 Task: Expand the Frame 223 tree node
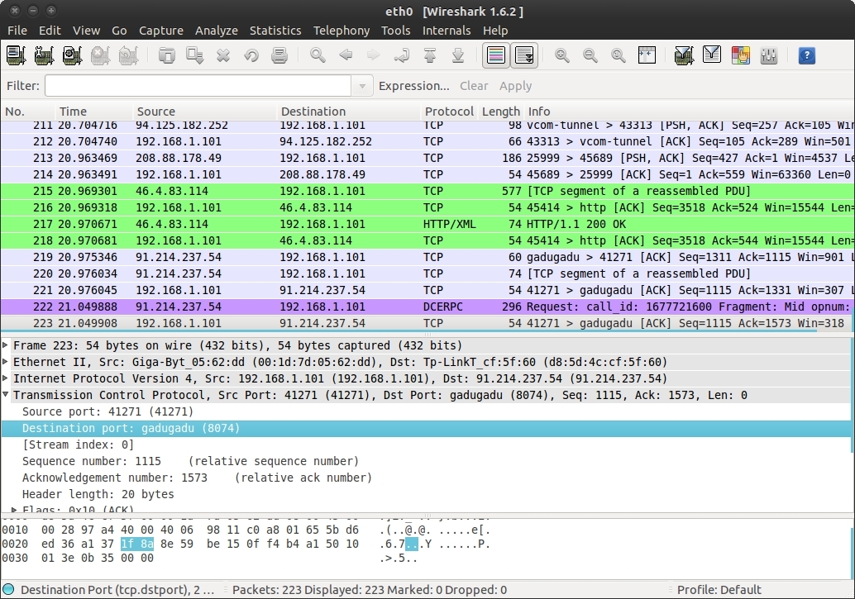coord(6,345)
